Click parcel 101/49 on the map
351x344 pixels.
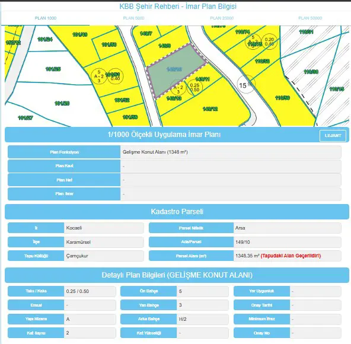[80, 34]
